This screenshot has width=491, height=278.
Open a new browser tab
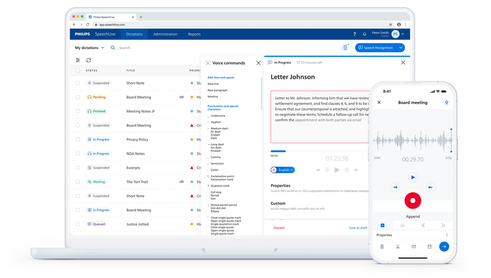coord(141,17)
